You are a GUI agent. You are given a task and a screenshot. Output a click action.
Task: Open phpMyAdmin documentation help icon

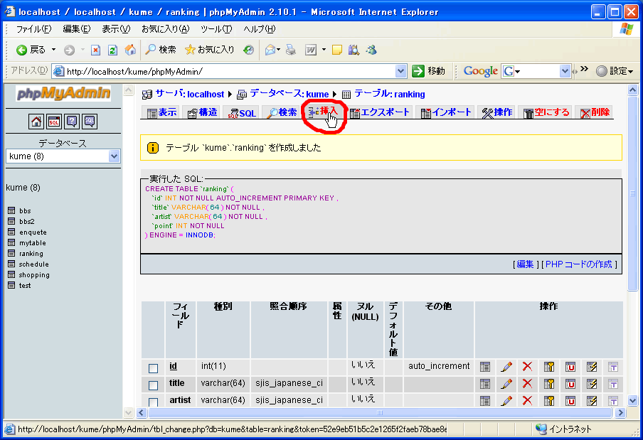(x=72, y=122)
